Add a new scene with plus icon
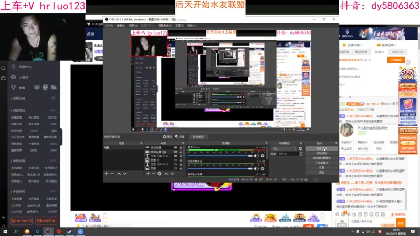The image size is (420, 236). tap(107, 174)
